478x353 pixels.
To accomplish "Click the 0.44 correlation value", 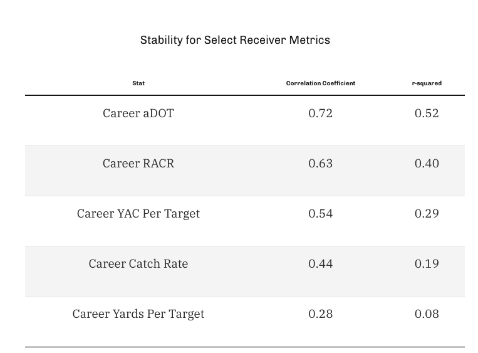I will coord(321,264).
